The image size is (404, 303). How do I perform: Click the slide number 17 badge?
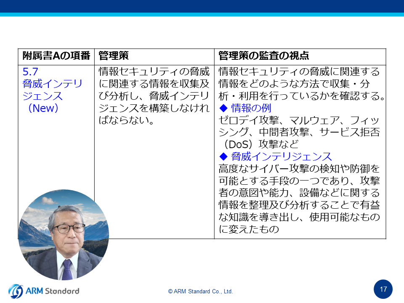[383, 289]
